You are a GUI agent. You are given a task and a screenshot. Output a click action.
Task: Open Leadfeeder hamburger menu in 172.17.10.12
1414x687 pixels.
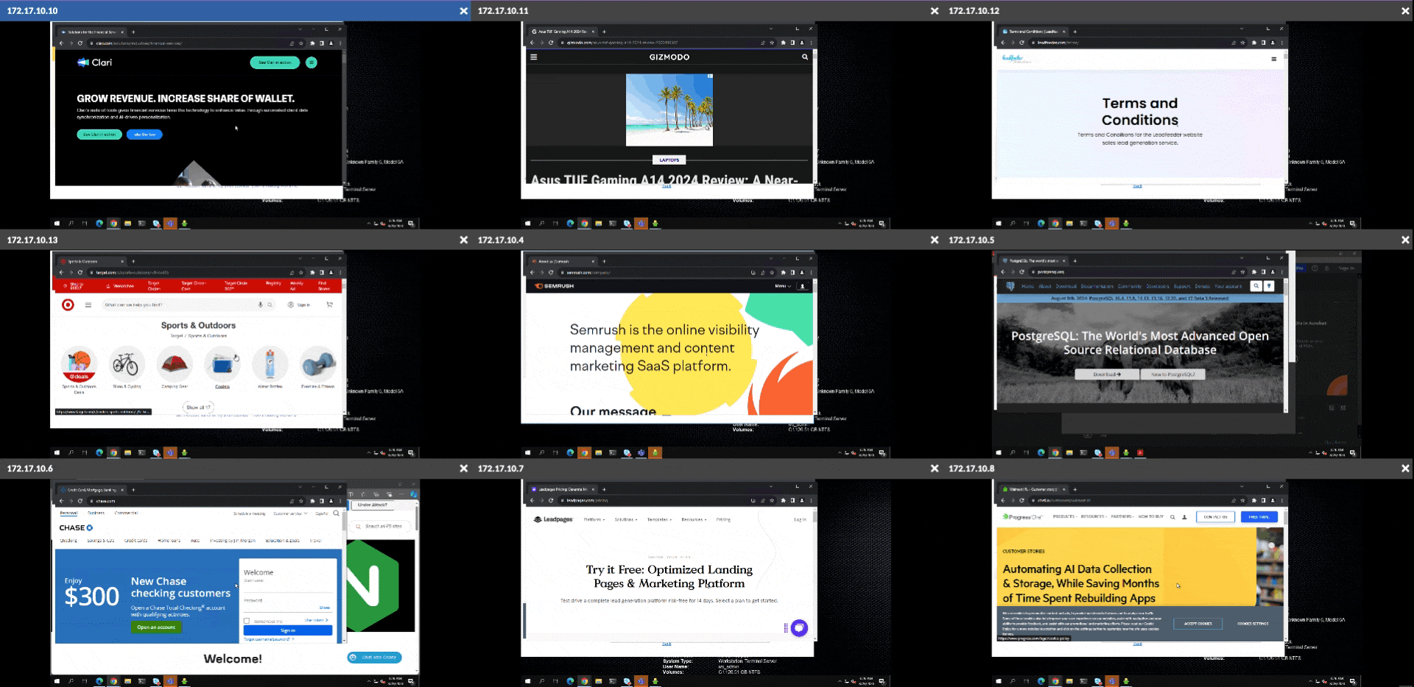click(x=1273, y=59)
